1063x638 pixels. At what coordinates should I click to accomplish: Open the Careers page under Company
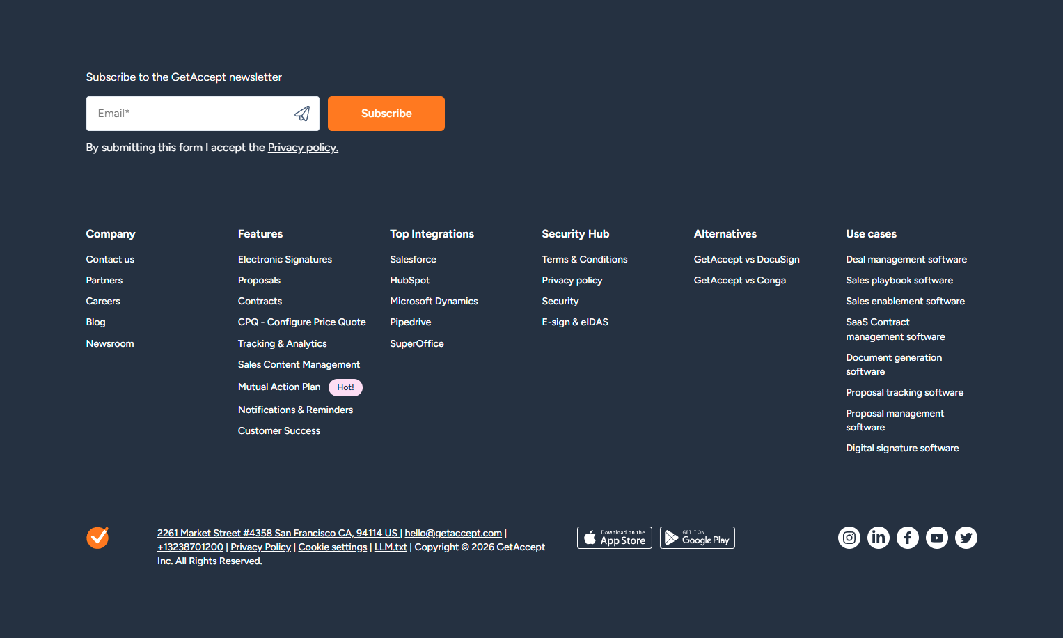(102, 301)
